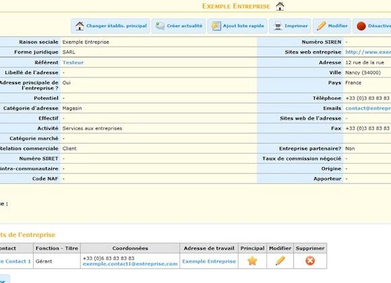The width and height of the screenshot is (391, 283).
Task: Select the Imprimer button label
Action: pyautogui.click(x=296, y=26)
